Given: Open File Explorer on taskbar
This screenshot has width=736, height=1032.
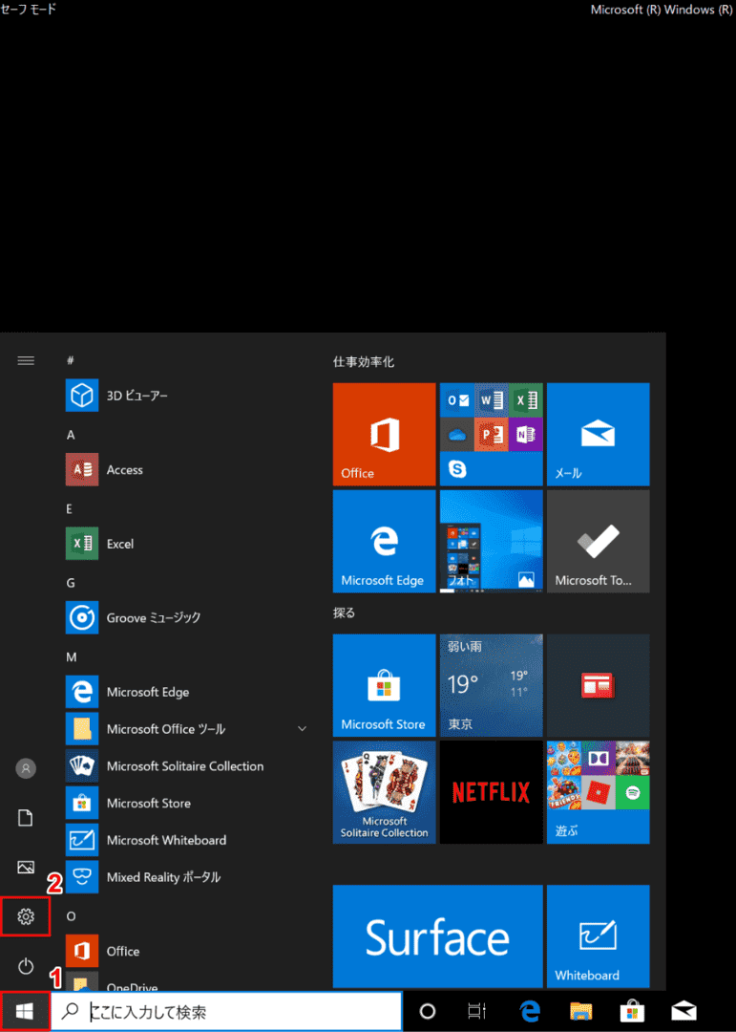Looking at the screenshot, I should point(580,1011).
